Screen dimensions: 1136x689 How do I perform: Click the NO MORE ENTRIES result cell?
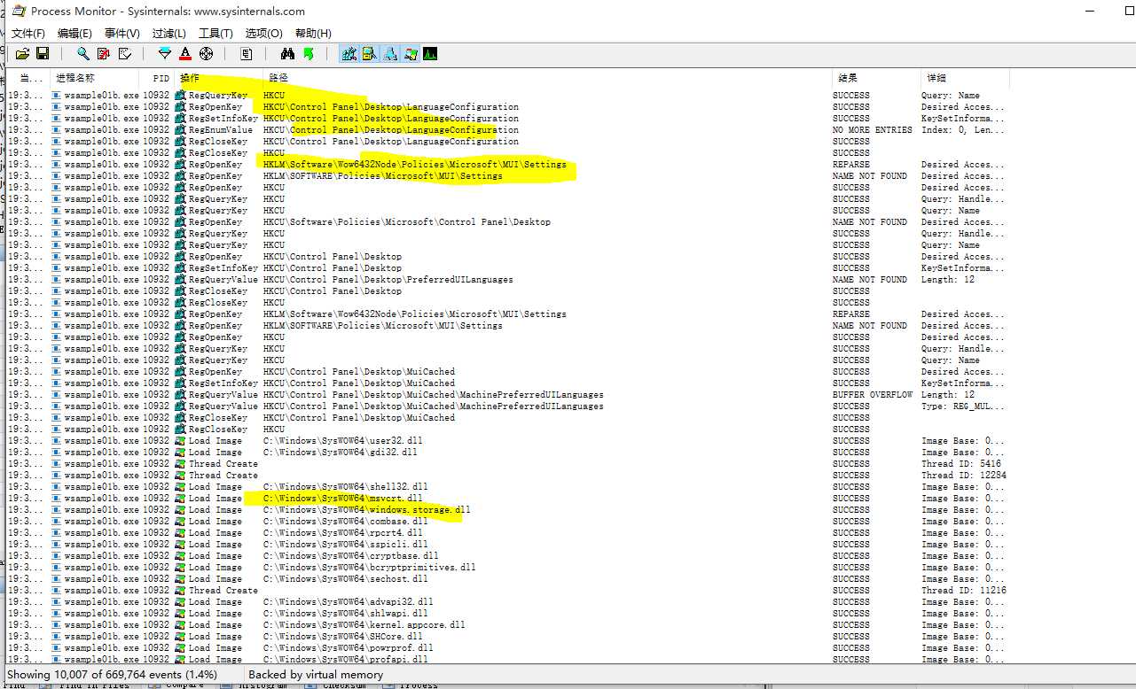point(872,129)
